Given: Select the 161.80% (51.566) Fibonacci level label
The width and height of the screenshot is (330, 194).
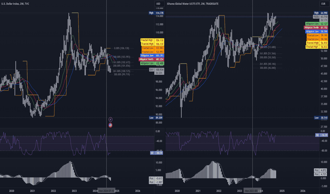Looking at the screenshot, I should (268, 54).
